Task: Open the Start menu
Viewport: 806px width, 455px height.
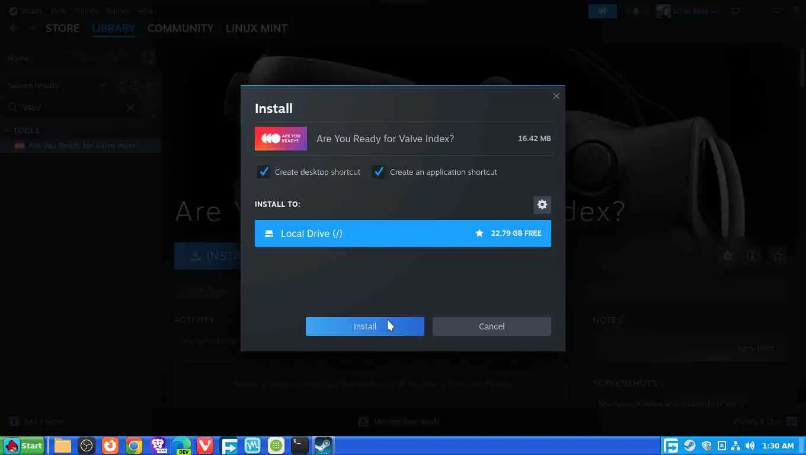Action: tap(24, 446)
